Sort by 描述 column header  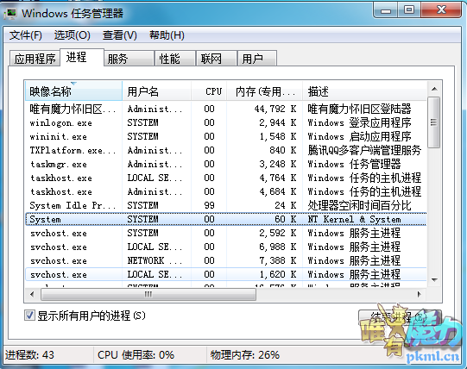point(364,91)
